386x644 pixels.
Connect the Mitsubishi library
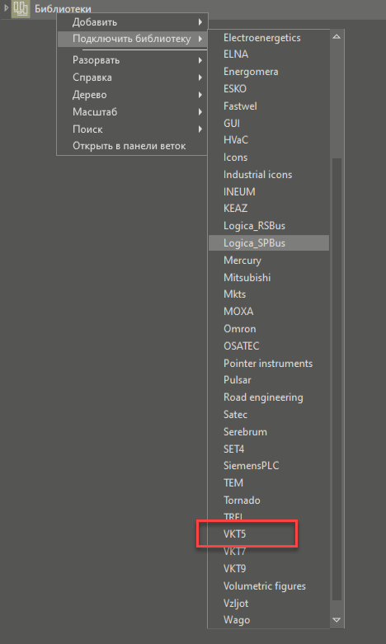click(x=269, y=278)
